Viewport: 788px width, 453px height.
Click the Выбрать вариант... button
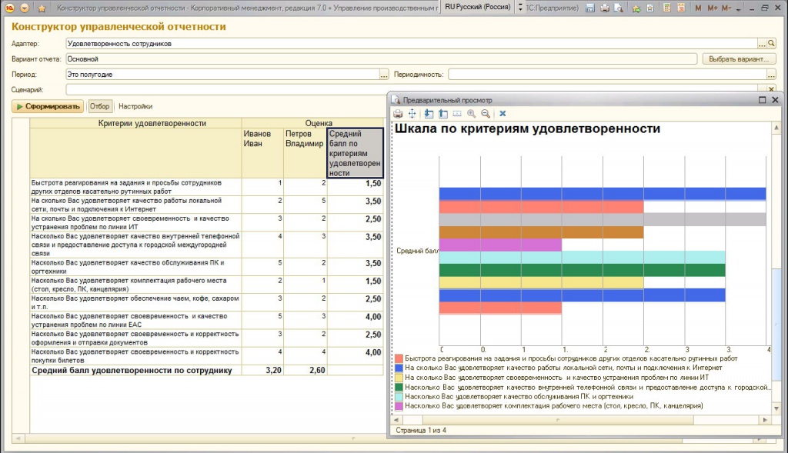pyautogui.click(x=739, y=59)
